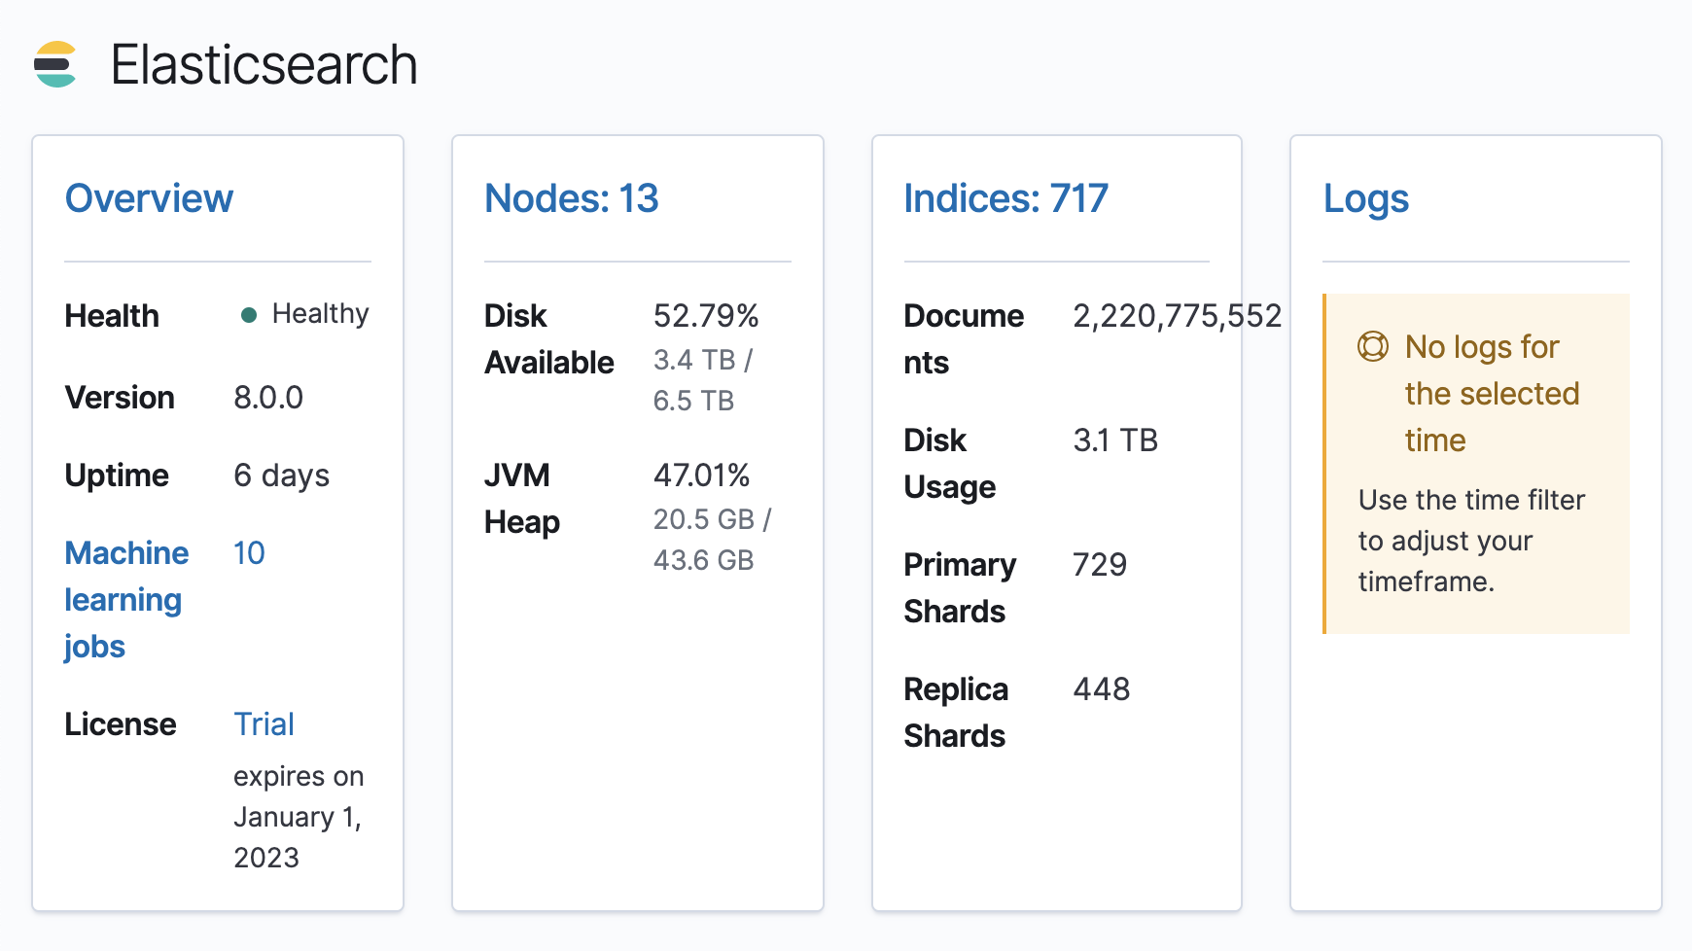Open the Indices: 717 link
The image size is (1692, 951).
coord(1005,198)
